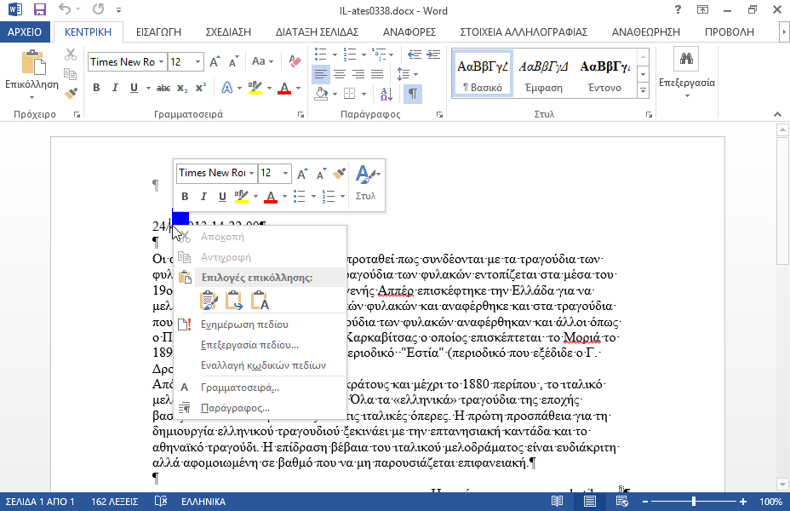Image resolution: width=790 pixels, height=511 pixels.
Task: Shrink font size on the mini toolbar
Action: pos(321,174)
